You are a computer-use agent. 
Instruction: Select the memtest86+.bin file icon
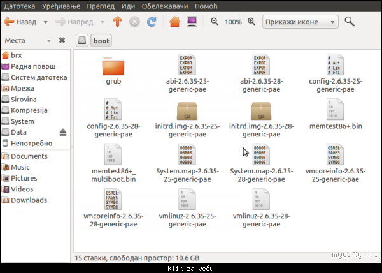point(336,109)
